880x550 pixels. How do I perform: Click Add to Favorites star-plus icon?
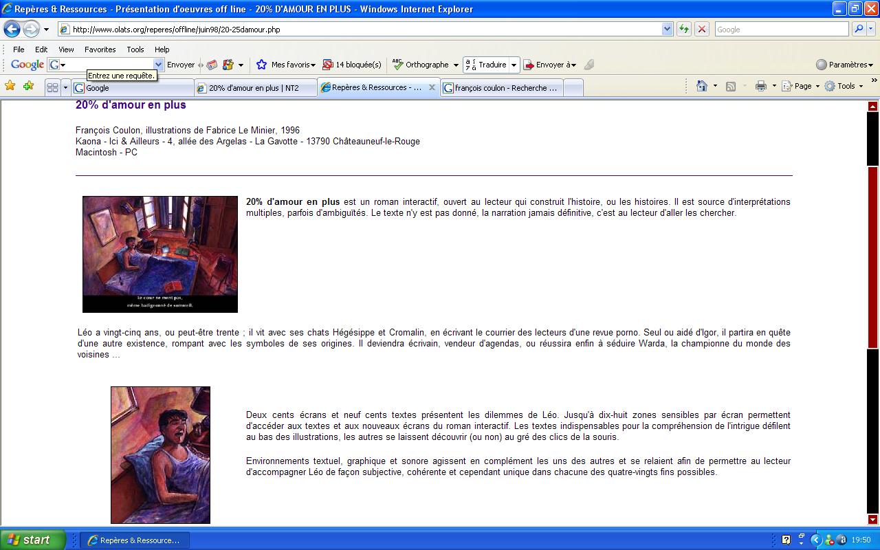[28, 86]
